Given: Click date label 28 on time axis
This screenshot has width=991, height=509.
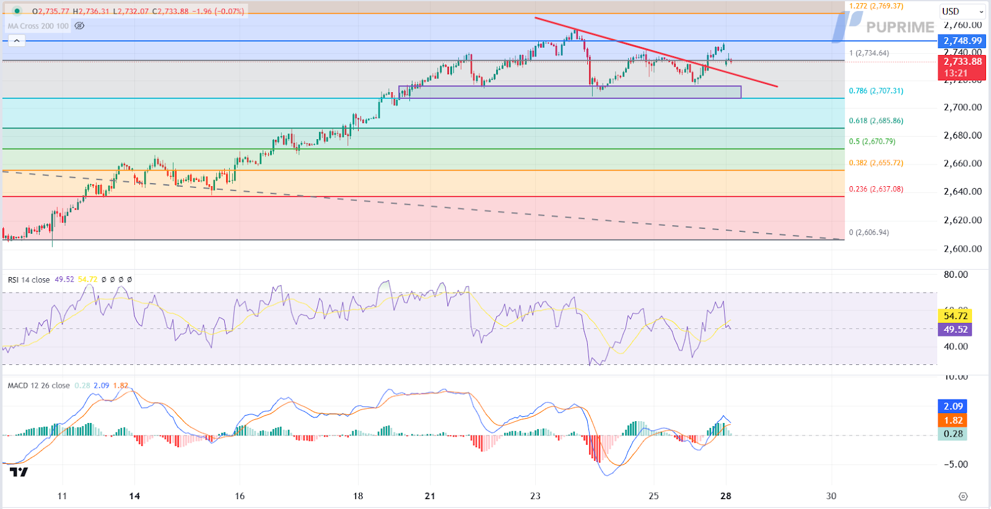Looking at the screenshot, I should coord(726,496).
